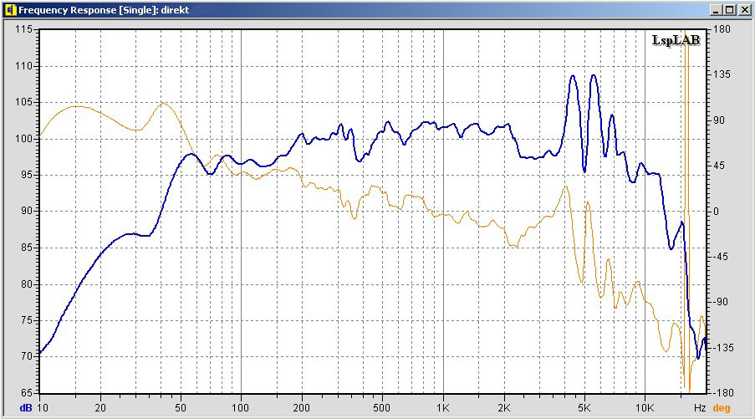The height and width of the screenshot is (419, 755).
Task: Click the '70' dB axis value
Action: click(x=27, y=356)
